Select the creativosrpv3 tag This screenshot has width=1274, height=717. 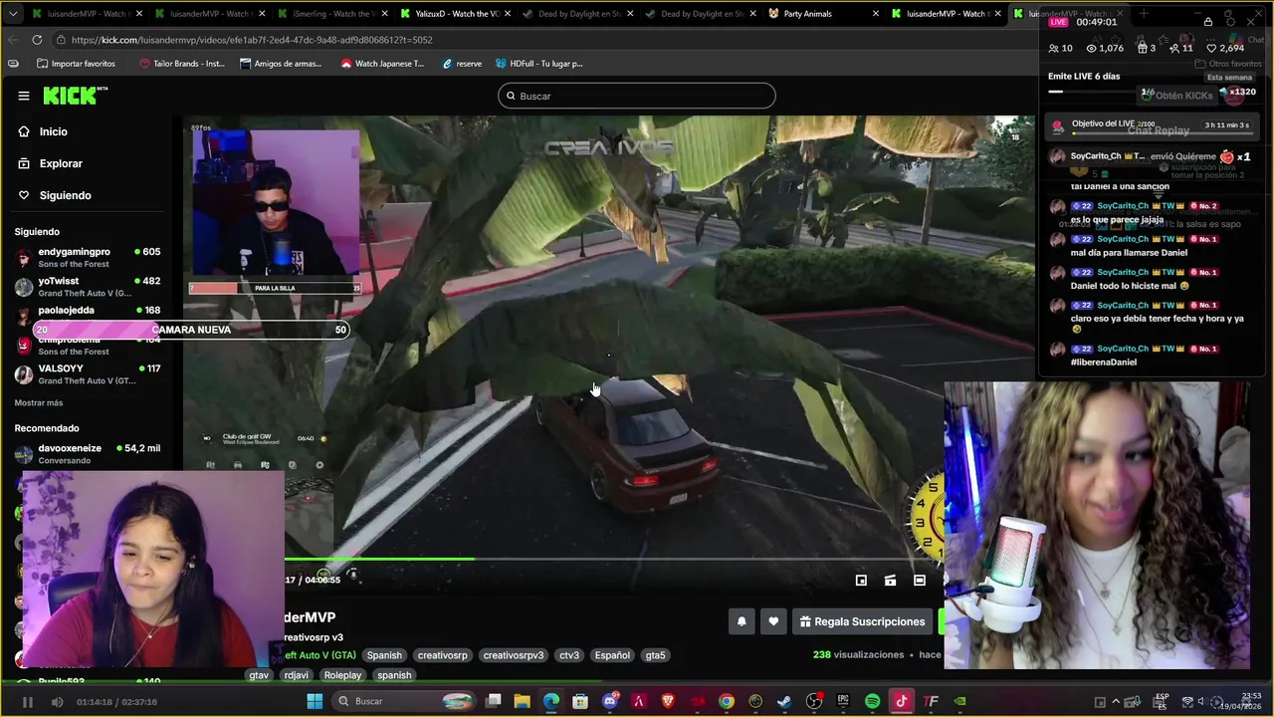pos(514,655)
